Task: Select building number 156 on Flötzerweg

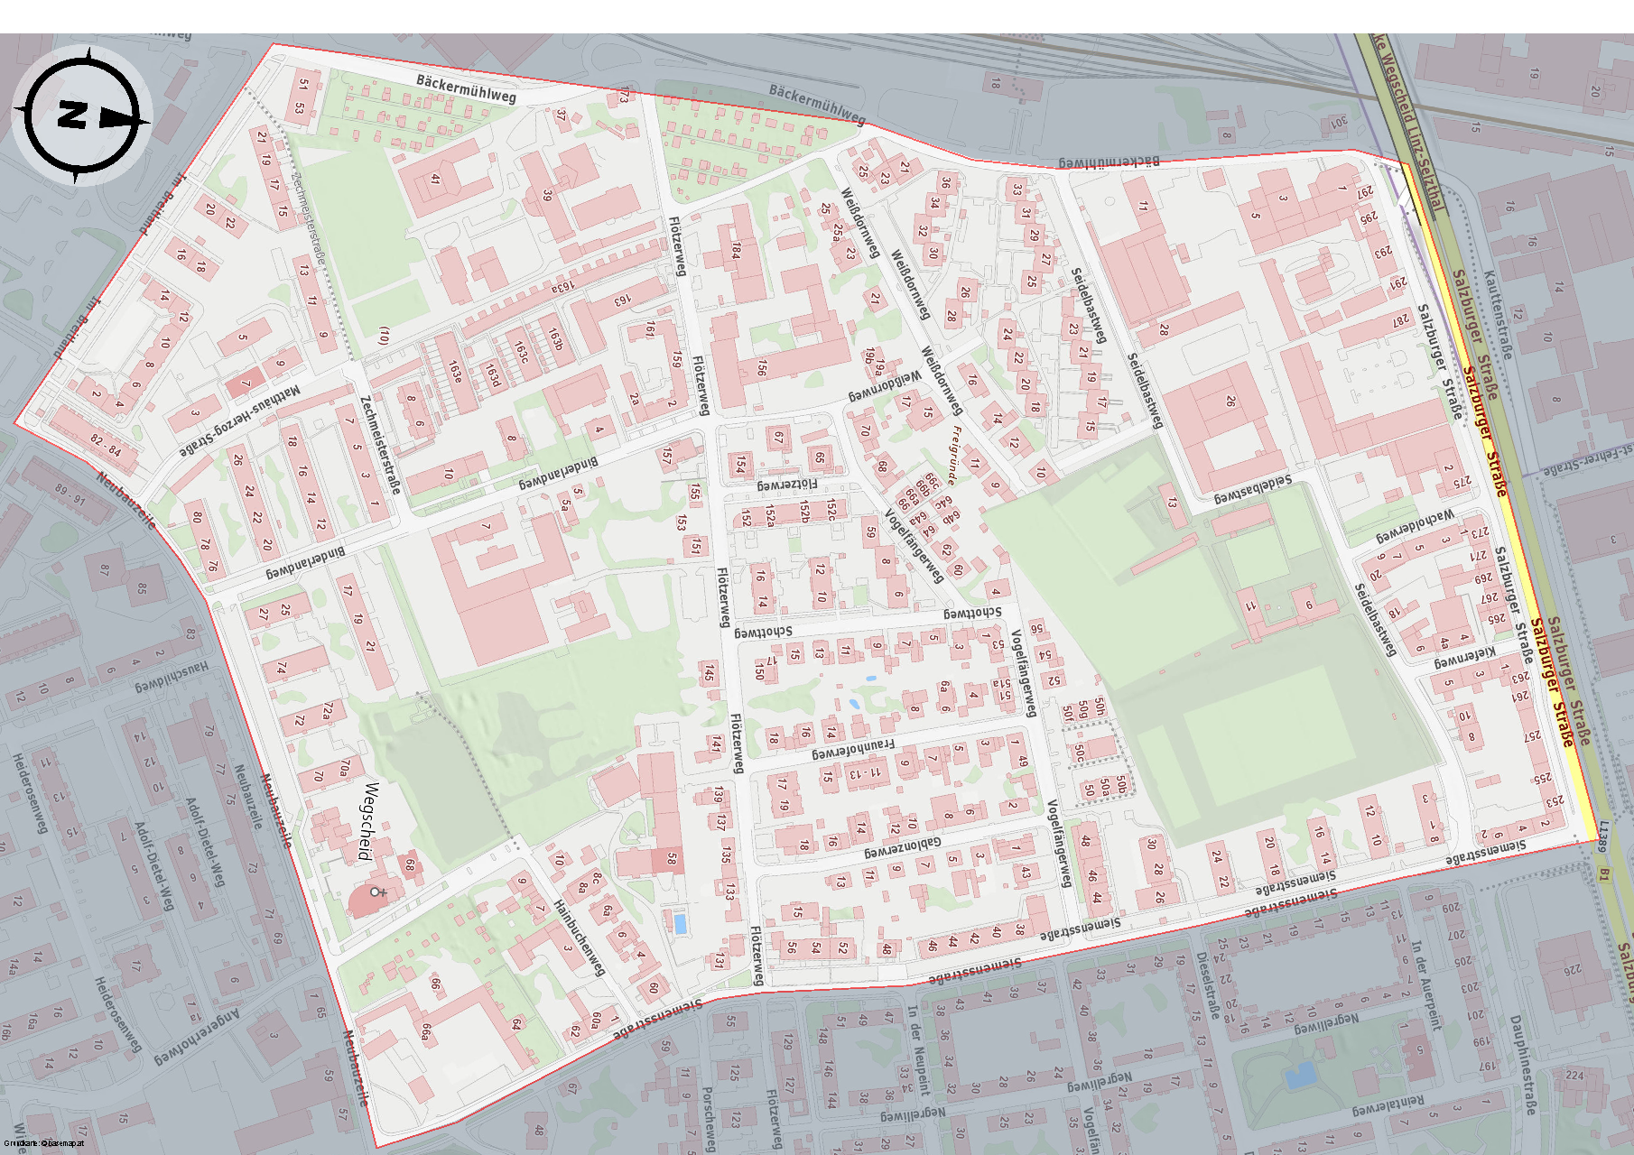Action: click(763, 368)
